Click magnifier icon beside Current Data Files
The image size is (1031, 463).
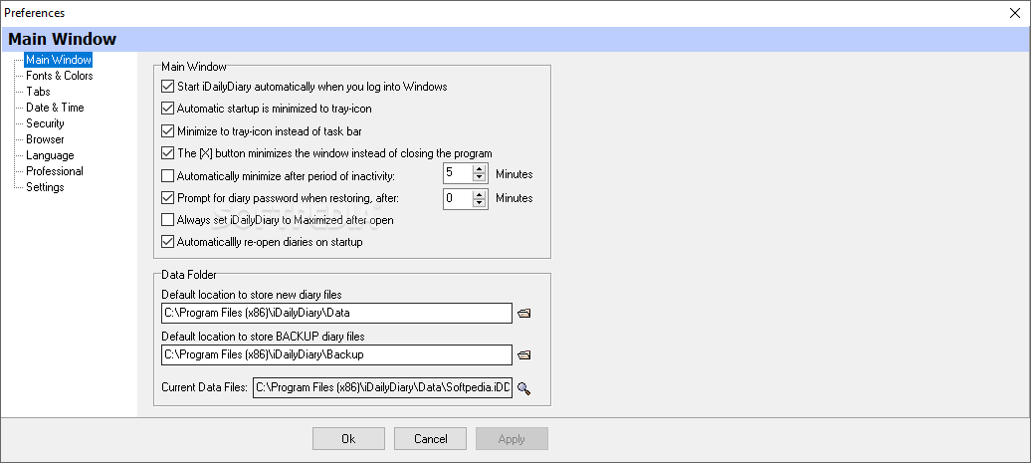click(x=523, y=388)
